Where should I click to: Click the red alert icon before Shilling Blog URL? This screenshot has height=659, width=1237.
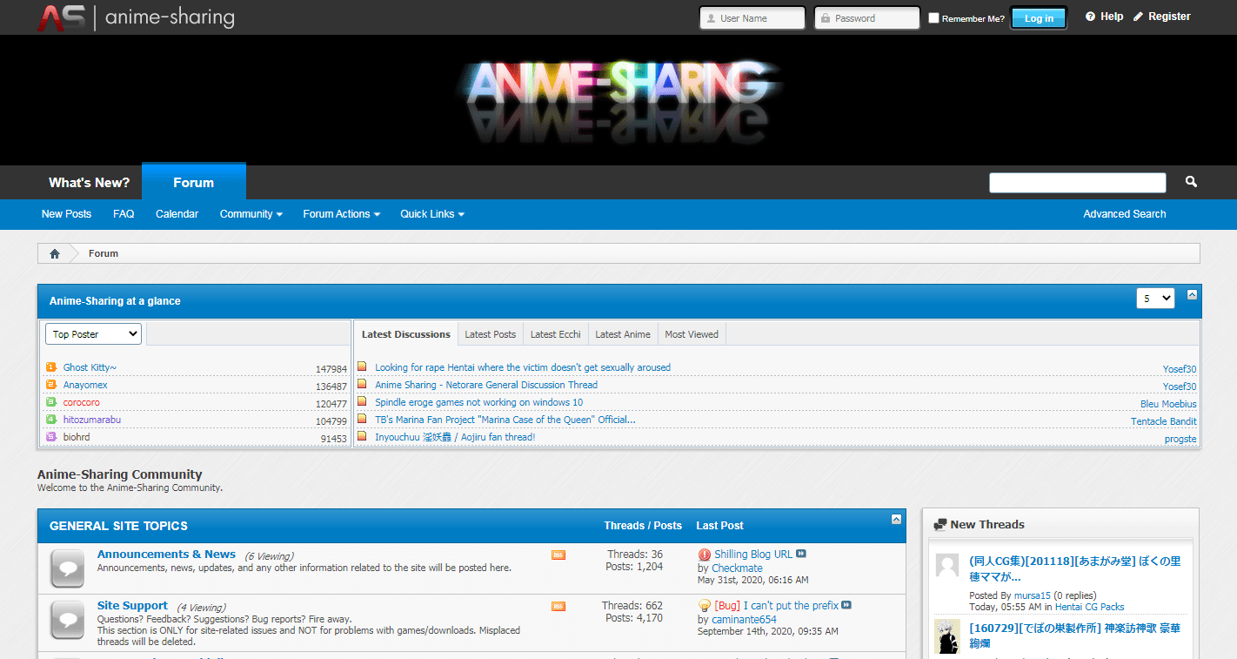click(x=705, y=555)
